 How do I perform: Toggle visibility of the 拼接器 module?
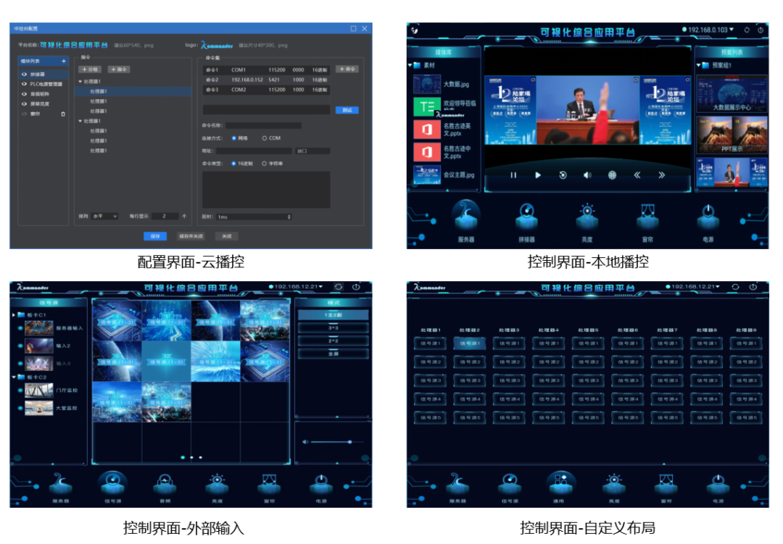coord(23,73)
